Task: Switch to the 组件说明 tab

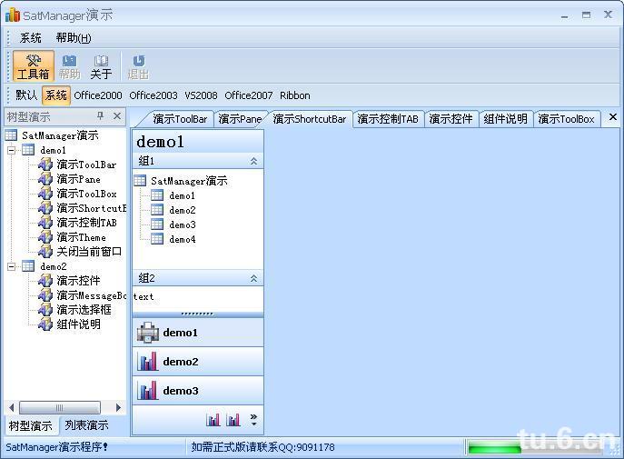Action: 505,119
